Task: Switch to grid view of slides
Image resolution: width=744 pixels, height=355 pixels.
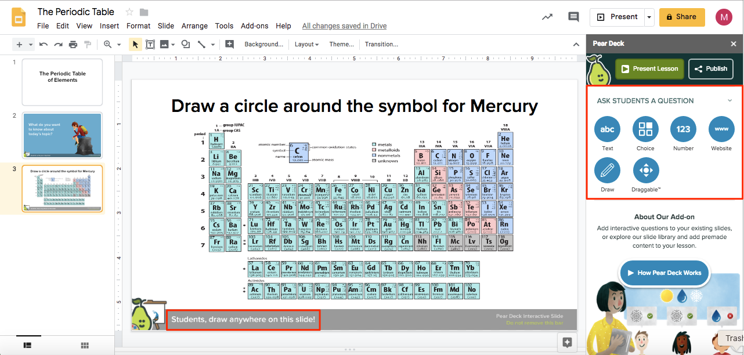Action: [85, 345]
